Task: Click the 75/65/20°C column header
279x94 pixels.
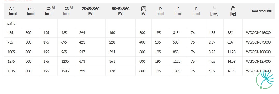Action: [91, 11]
